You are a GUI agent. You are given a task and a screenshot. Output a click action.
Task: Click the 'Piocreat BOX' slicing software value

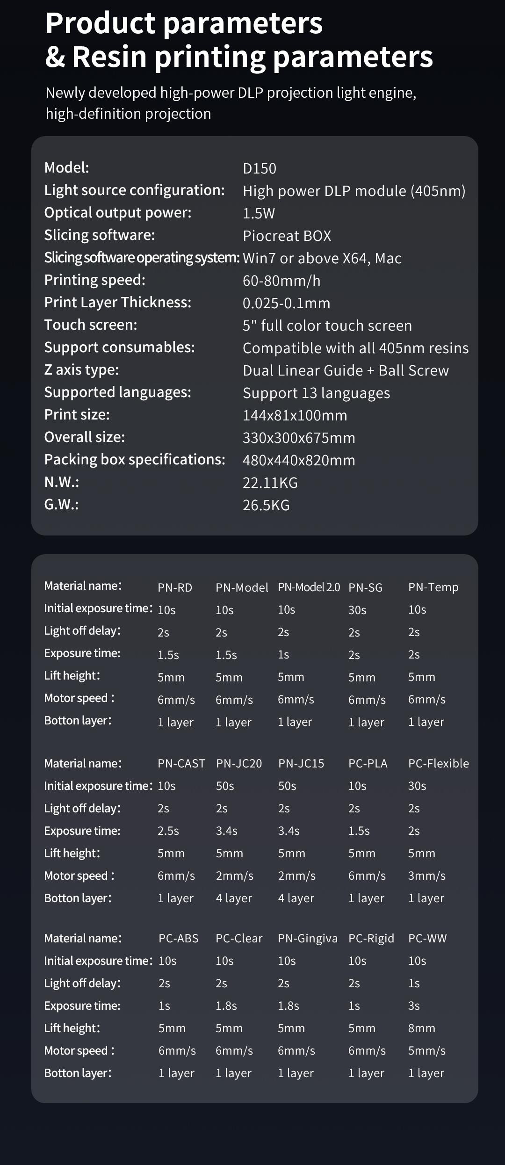287,236
